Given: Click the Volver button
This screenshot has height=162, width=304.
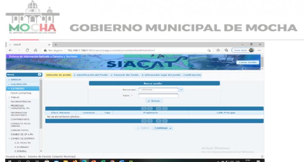Looking at the screenshot, I should pos(144,128).
